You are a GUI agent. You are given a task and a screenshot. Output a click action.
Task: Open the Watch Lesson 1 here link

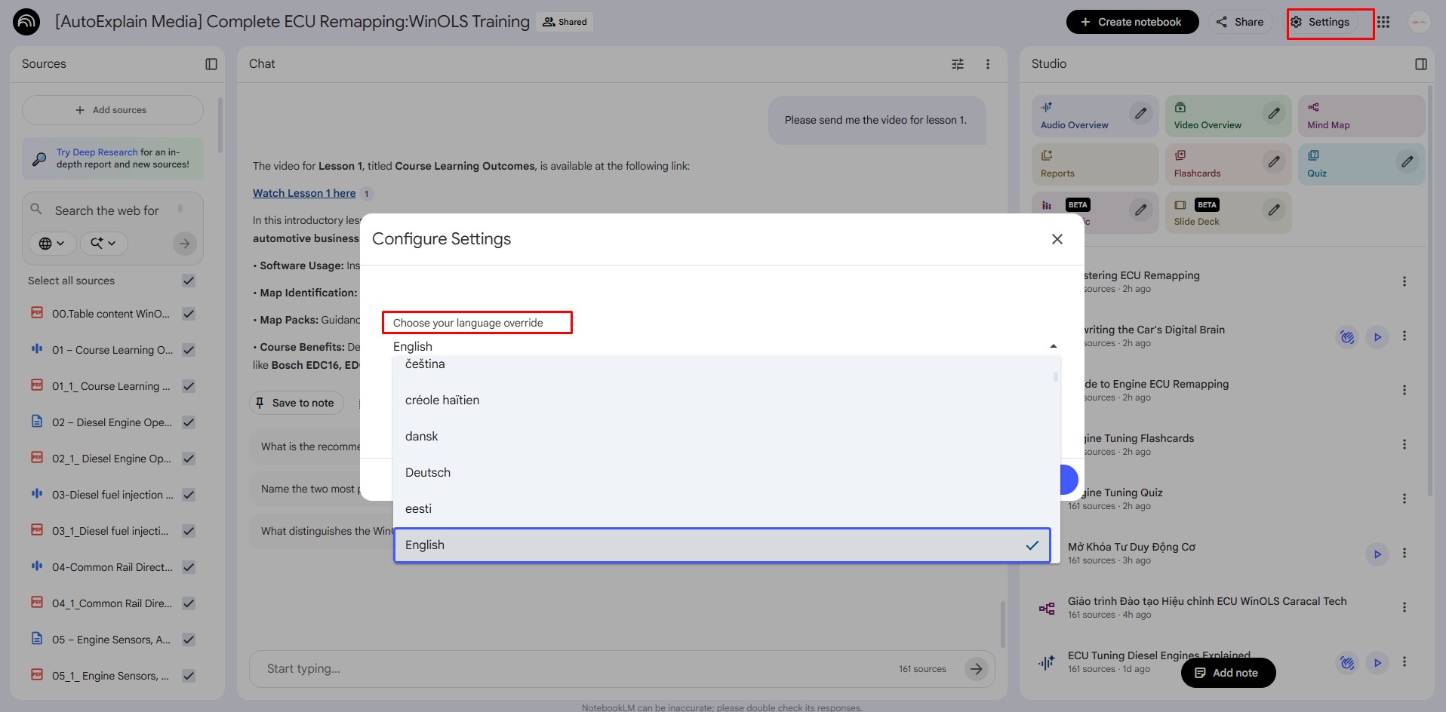(x=303, y=193)
